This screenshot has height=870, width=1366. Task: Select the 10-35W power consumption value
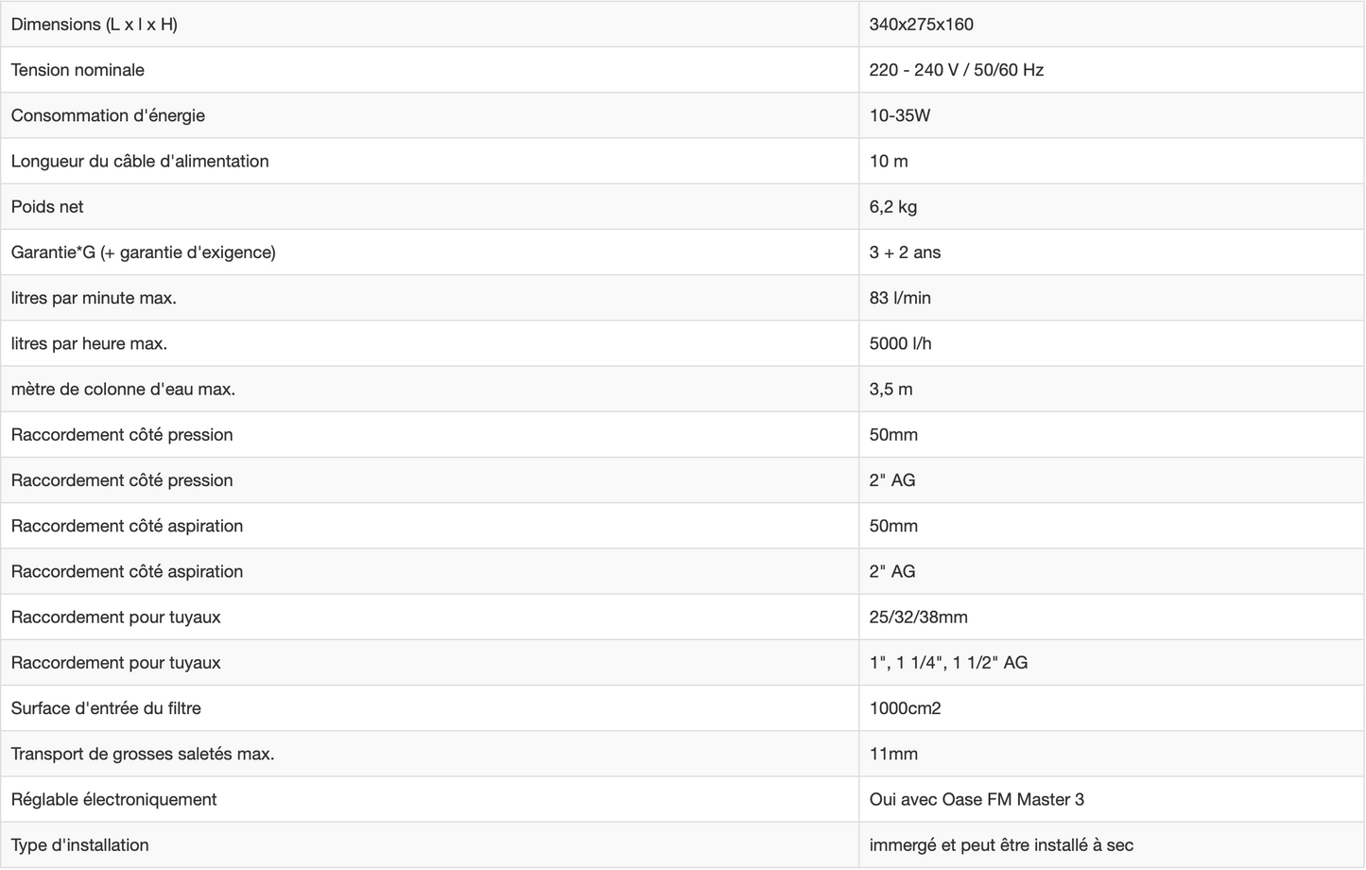coord(899,115)
